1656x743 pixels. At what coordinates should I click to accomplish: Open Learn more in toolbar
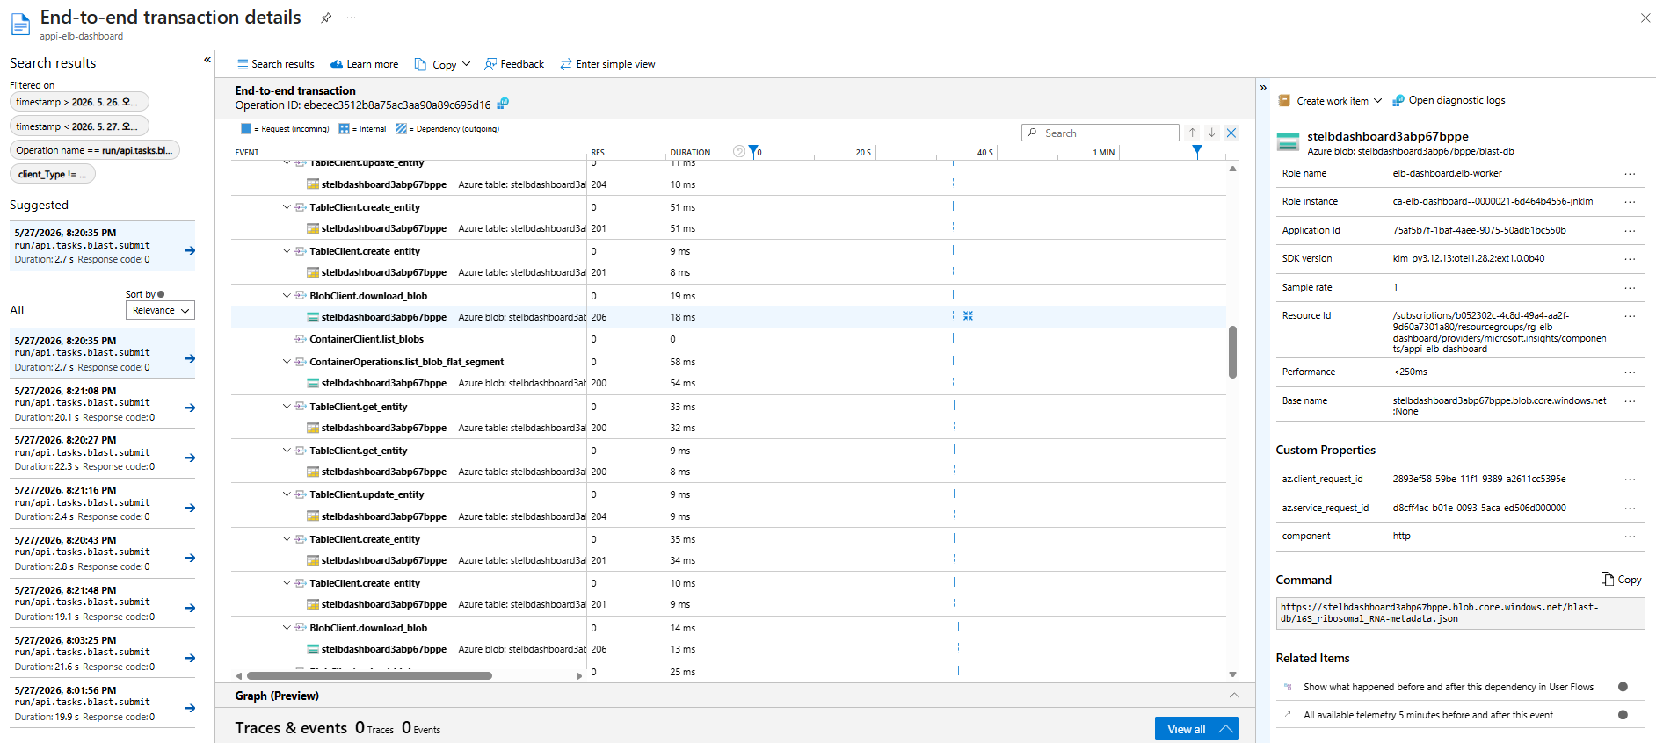click(364, 64)
